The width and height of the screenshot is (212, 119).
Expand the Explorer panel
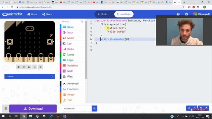30,76
